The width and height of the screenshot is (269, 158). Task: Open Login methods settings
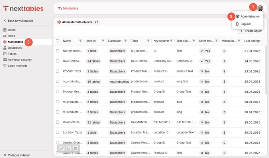pos(15,66)
